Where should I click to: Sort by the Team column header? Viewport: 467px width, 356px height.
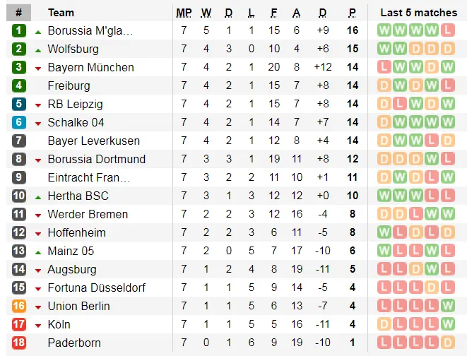pos(61,13)
